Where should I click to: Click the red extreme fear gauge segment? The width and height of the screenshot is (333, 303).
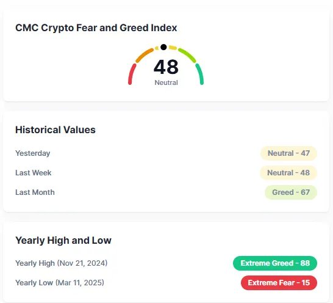[x=132, y=74]
